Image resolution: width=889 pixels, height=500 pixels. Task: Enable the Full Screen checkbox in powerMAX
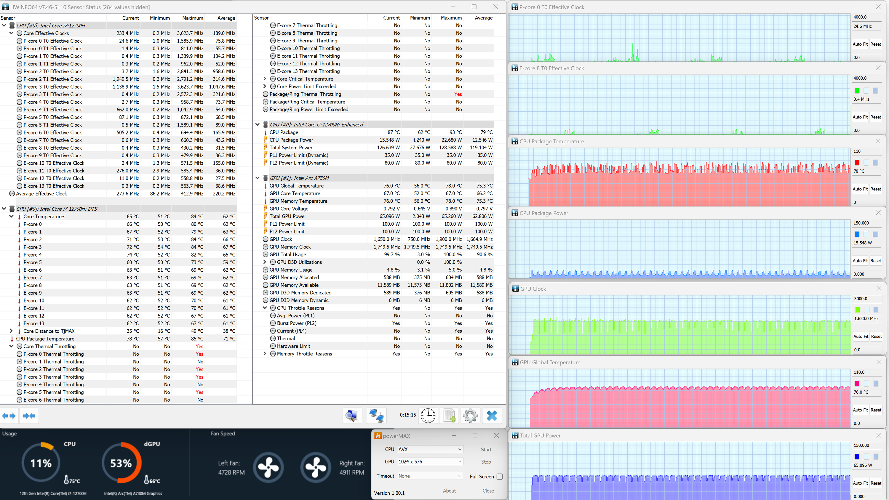[499, 476]
